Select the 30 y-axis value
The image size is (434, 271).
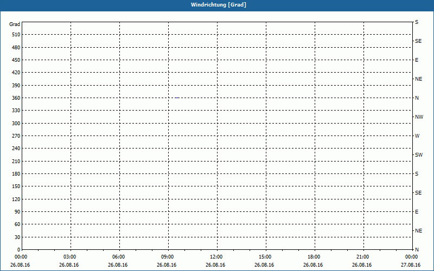17,237
